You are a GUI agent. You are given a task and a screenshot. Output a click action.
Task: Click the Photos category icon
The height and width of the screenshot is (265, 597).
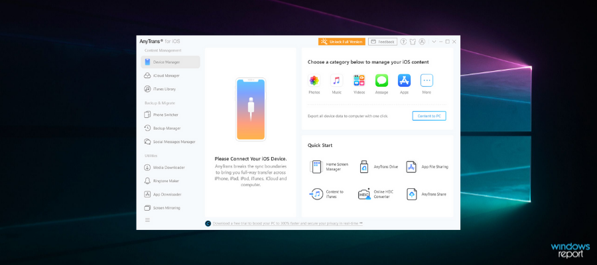click(314, 81)
